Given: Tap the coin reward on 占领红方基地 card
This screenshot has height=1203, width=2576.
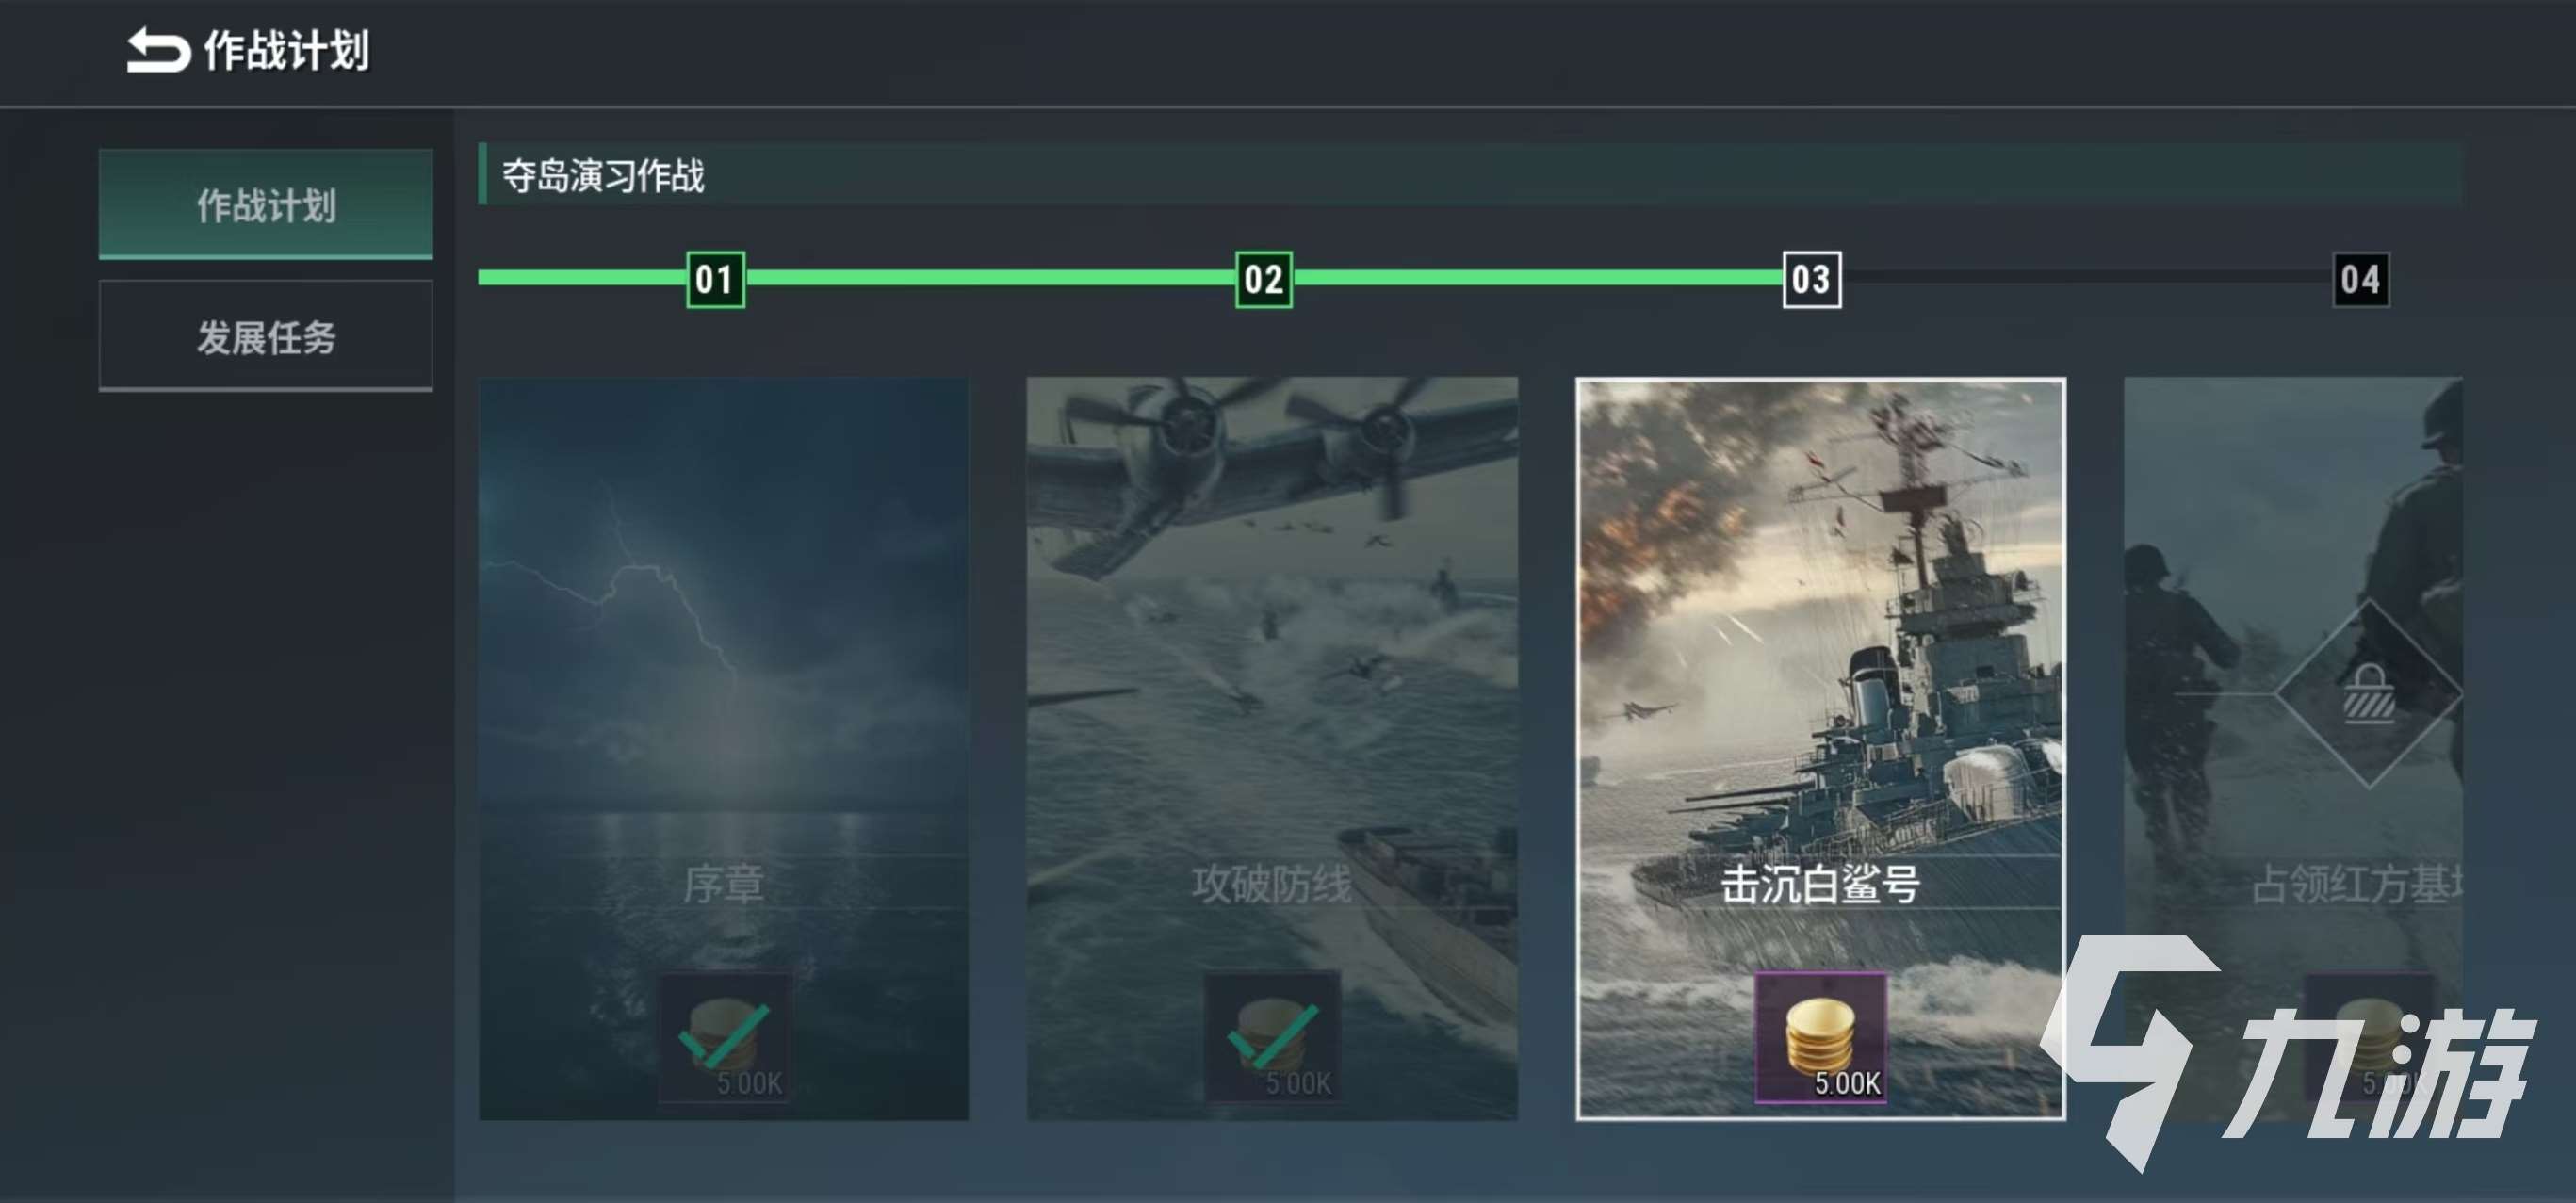Looking at the screenshot, I should (2368, 1037).
